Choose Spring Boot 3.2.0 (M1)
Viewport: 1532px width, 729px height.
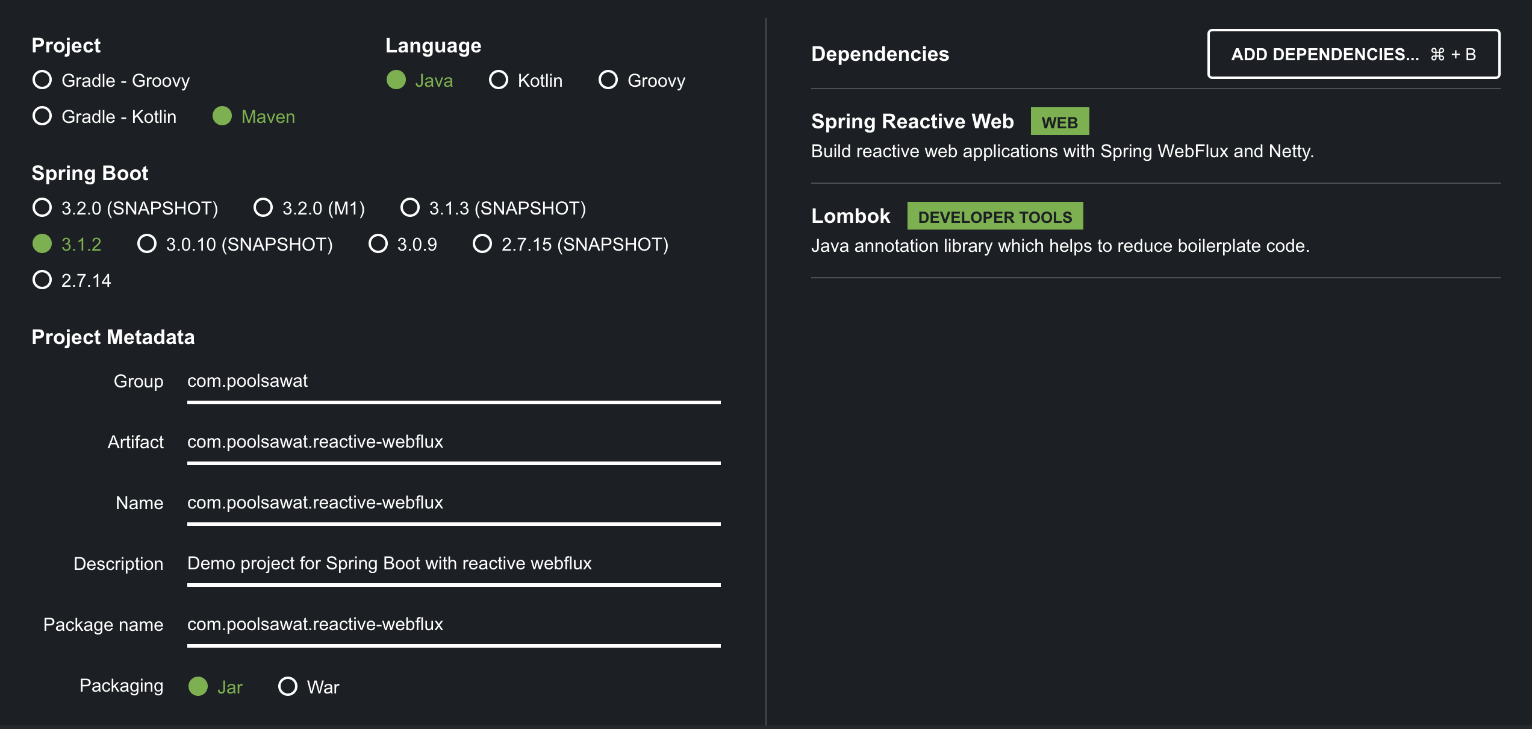click(310, 208)
